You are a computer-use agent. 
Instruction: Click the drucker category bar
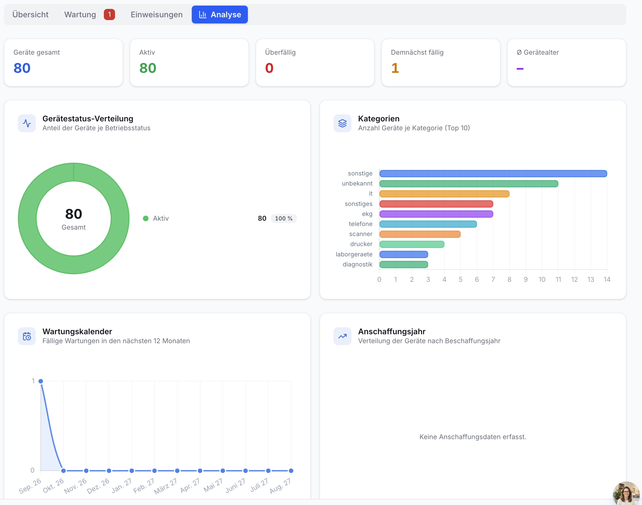point(412,244)
